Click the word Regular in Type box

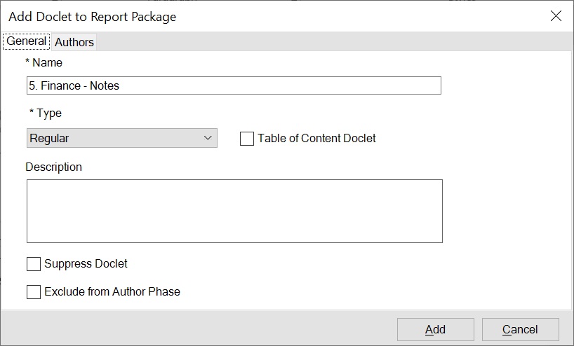click(x=49, y=139)
